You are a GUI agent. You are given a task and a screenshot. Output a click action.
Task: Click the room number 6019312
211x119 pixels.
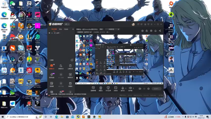102,32
